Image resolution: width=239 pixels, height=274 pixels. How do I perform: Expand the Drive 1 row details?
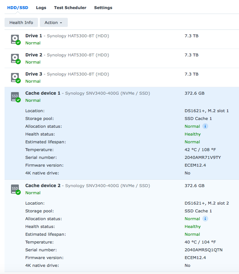click(x=122, y=39)
